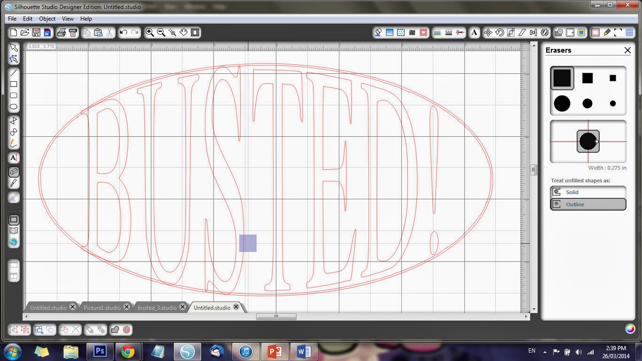Toggle Outline mode for unfilled shapes
Screen dimensions: 642x361
tap(588, 204)
